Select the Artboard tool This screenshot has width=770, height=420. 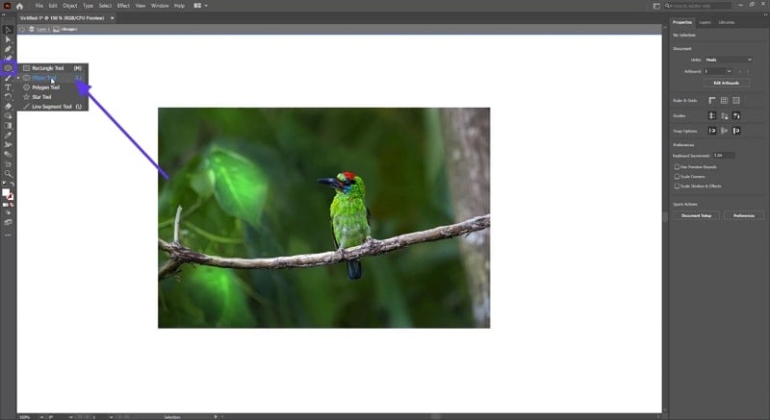click(8, 164)
